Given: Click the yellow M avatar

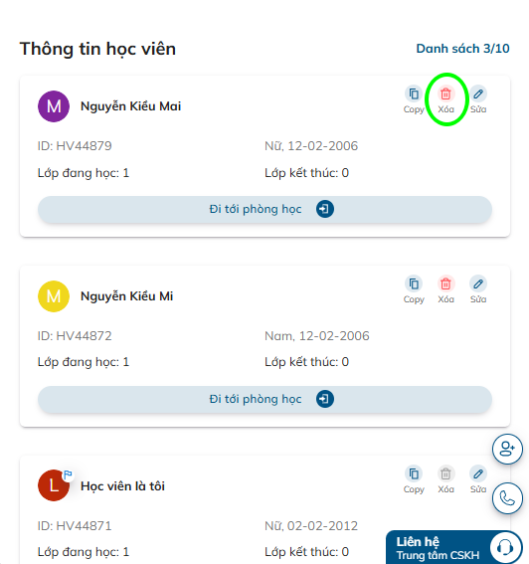Looking at the screenshot, I should pos(54,296).
